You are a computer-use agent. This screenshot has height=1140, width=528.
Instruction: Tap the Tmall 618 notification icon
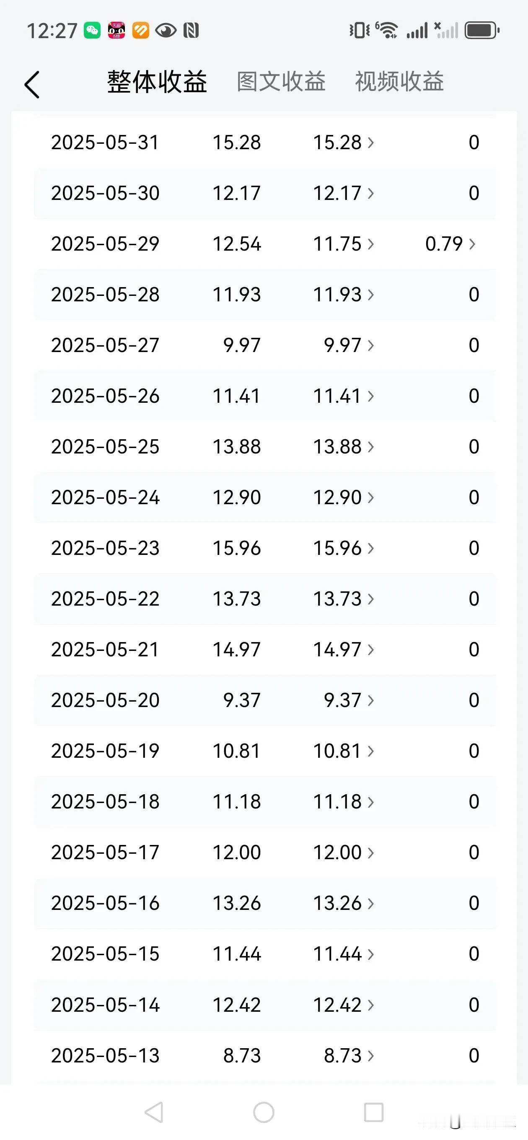pyautogui.click(x=117, y=31)
